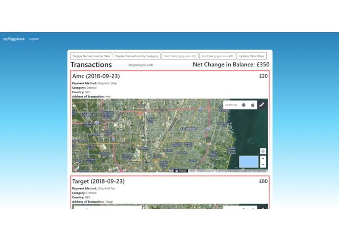The image size is (339, 241).
Task: Log out via the Logout link
Action: point(34,39)
